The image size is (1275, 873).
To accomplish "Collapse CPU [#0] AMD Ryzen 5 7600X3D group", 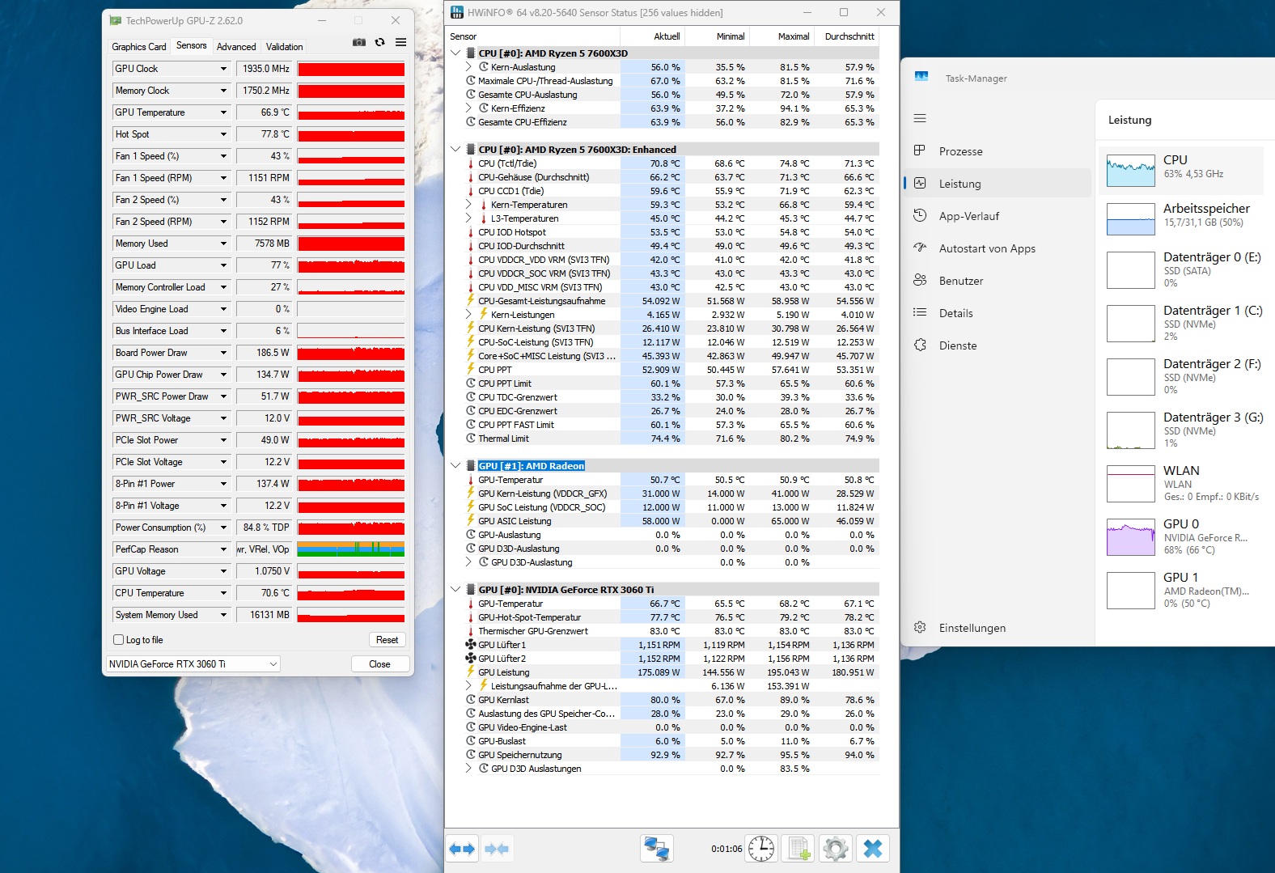I will [455, 53].
